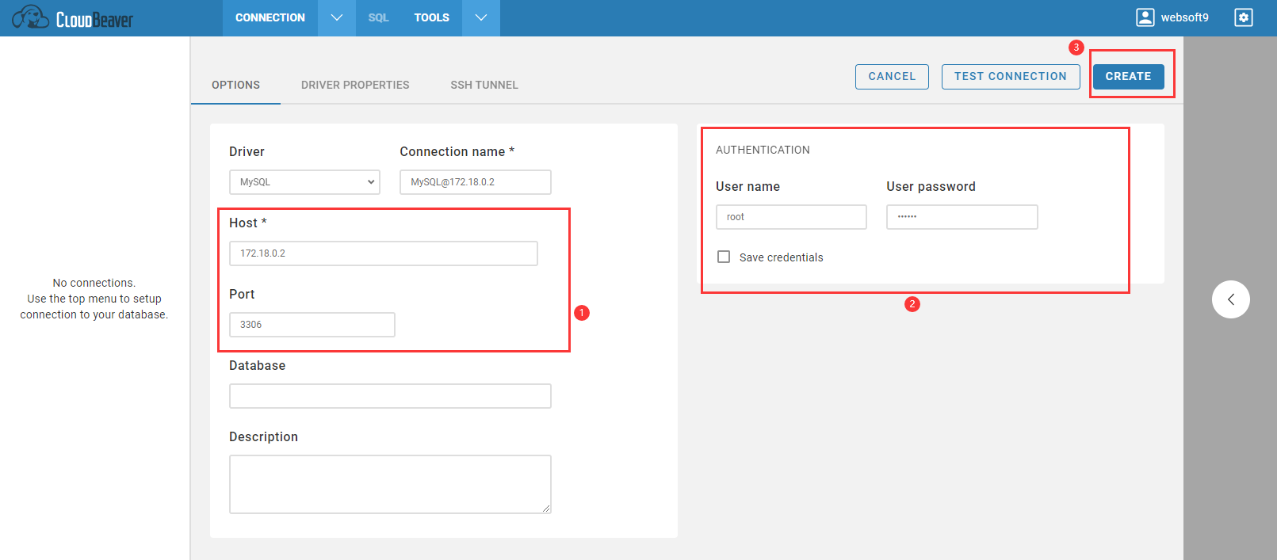Open the Driver MySQL dropdown
This screenshot has width=1277, height=560.
(x=304, y=182)
